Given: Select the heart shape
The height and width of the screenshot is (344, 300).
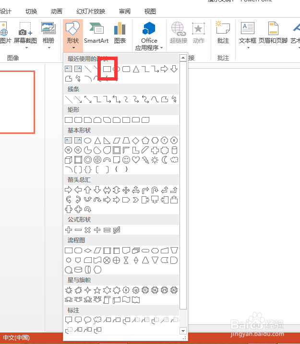Looking at the screenshot, I should (x=136, y=159).
